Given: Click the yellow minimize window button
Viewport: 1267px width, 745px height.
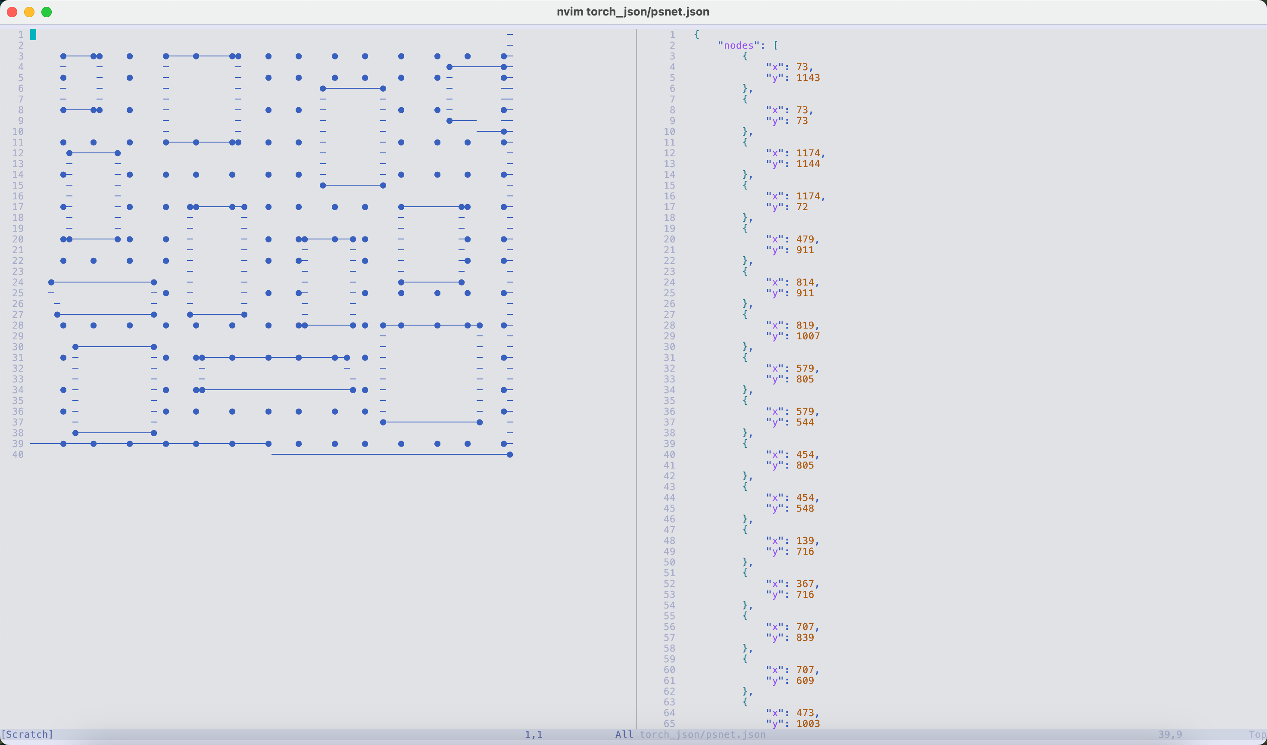Looking at the screenshot, I should 30,12.
